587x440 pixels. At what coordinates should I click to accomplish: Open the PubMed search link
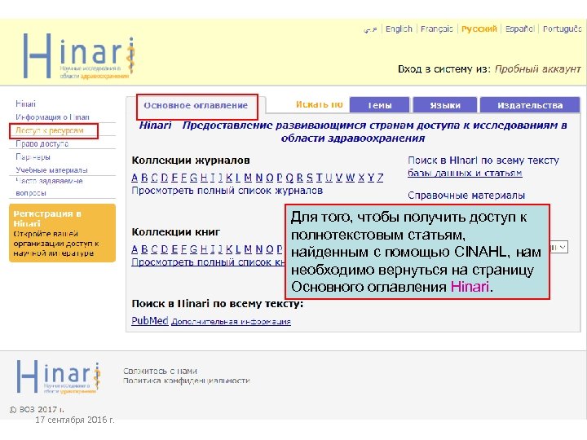[150, 321]
